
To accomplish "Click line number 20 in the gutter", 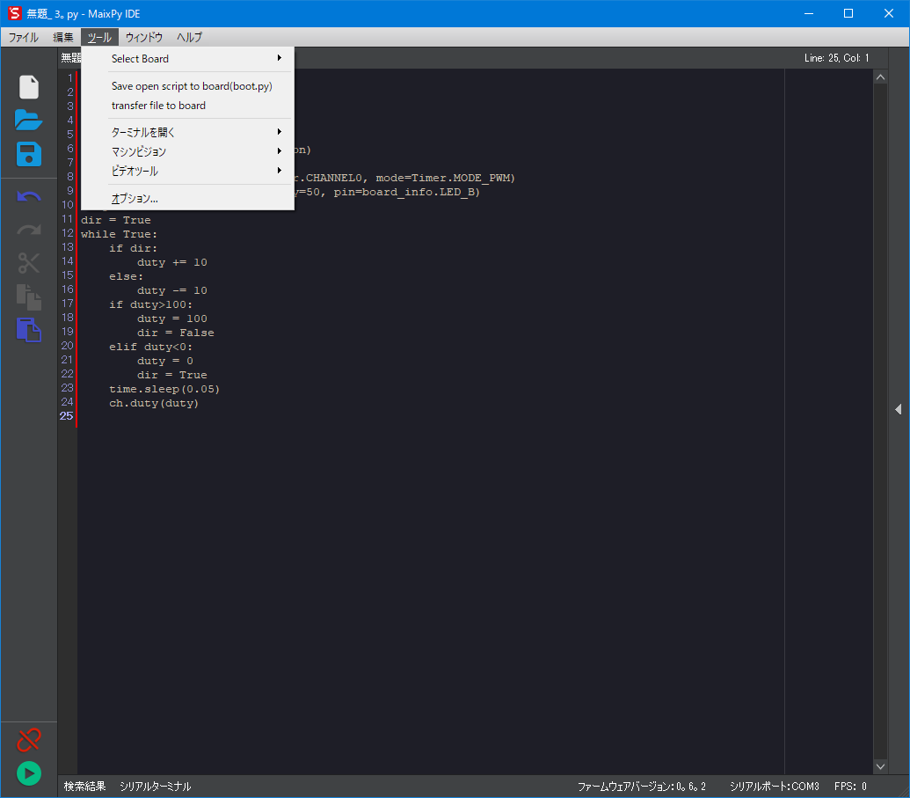I will point(68,346).
